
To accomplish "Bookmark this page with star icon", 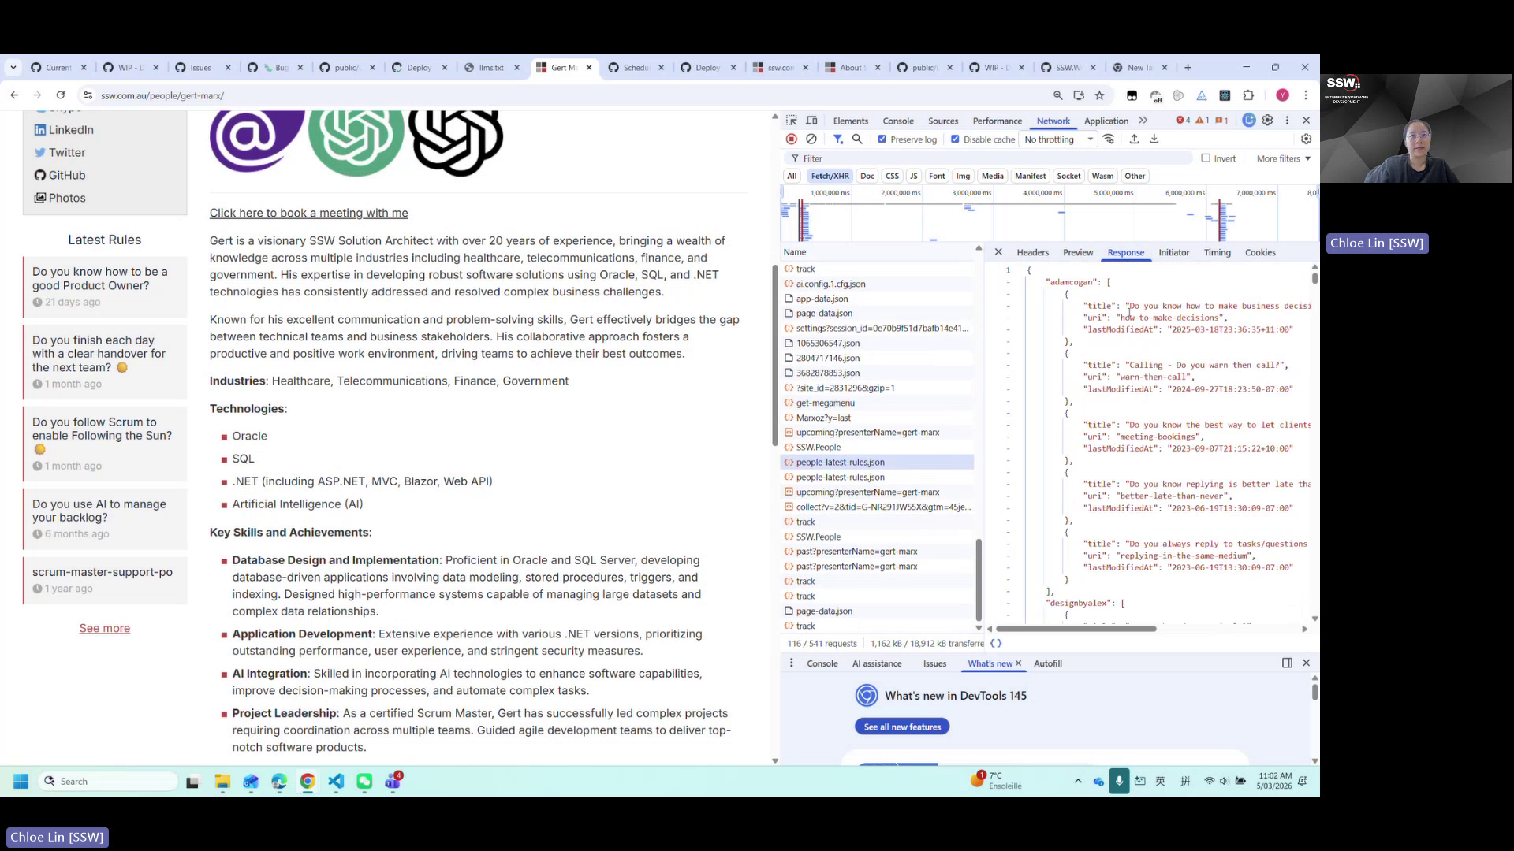I will [x=1099, y=95].
